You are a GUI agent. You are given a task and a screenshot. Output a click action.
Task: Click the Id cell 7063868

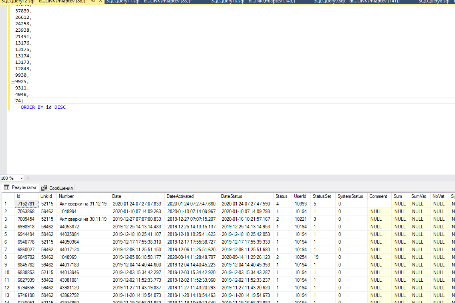[x=26, y=211]
